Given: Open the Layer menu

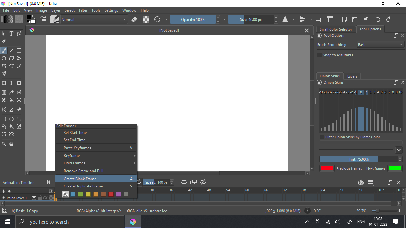Looking at the screenshot, I should [x=56, y=10].
